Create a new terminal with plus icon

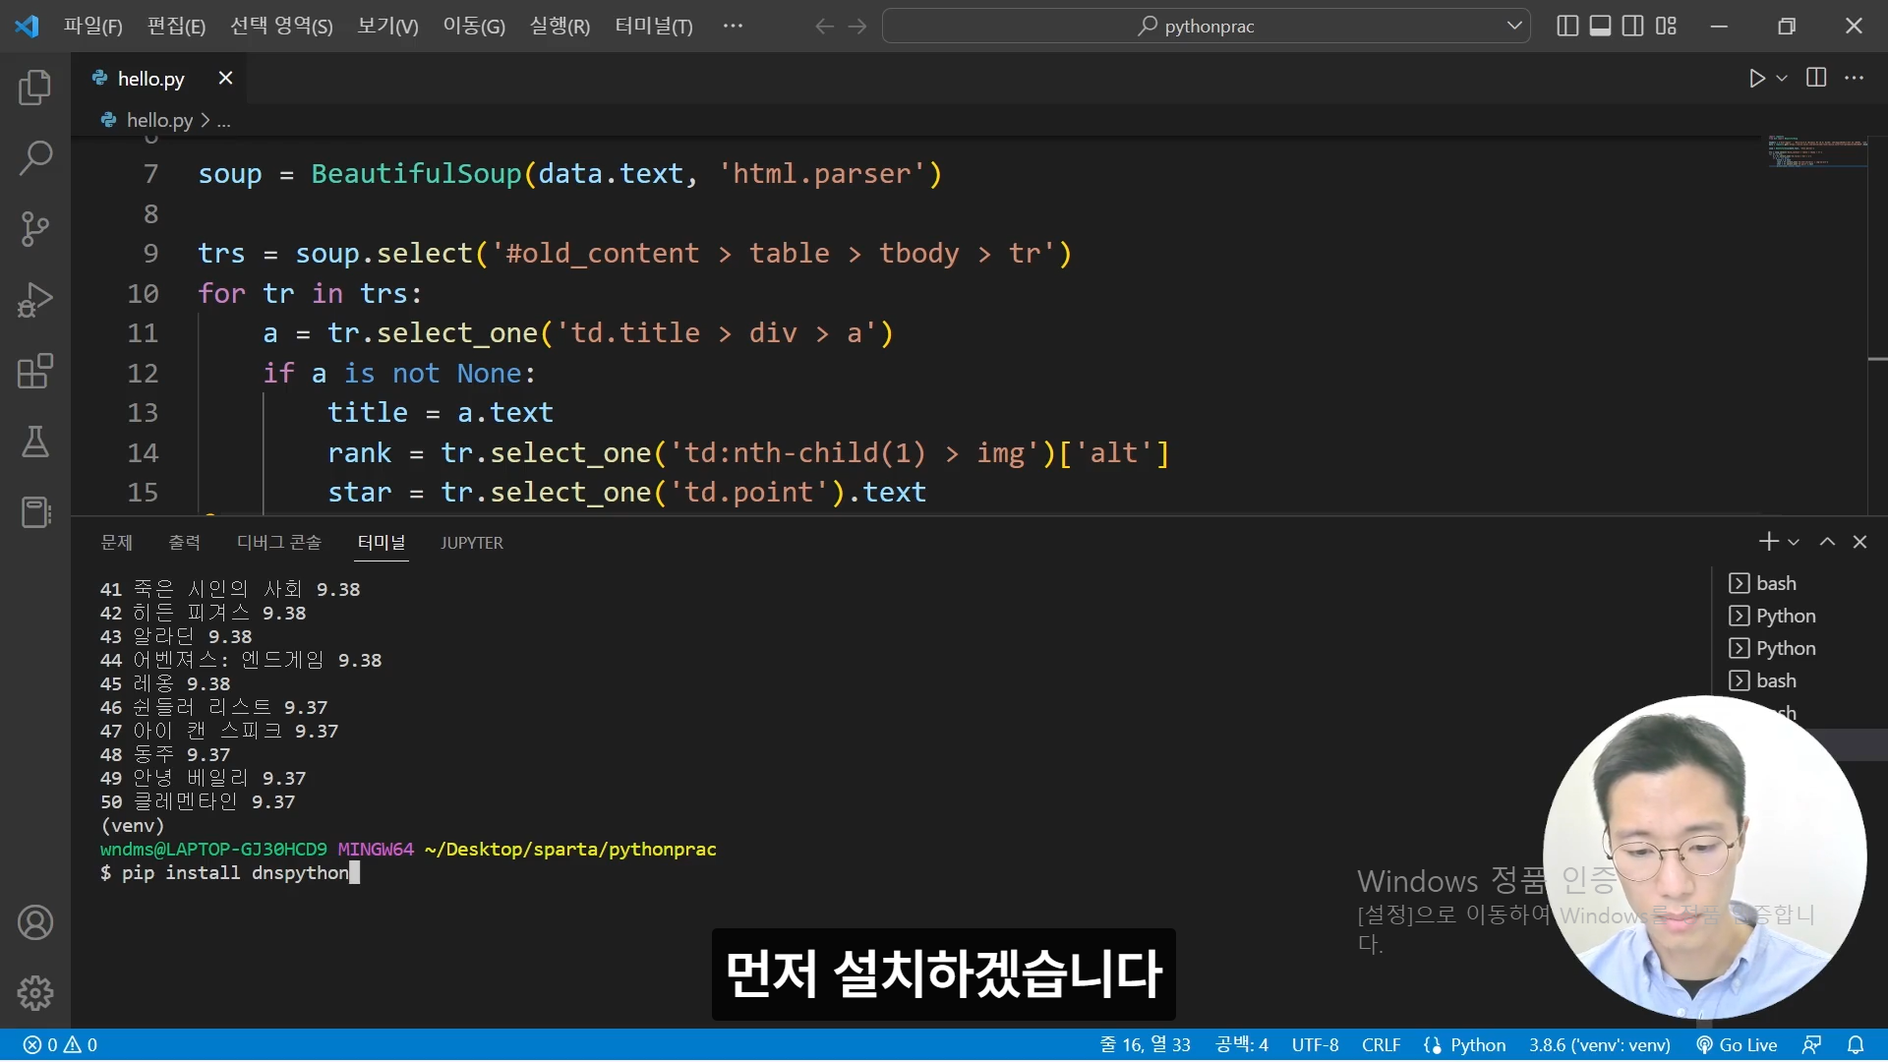point(1768,542)
